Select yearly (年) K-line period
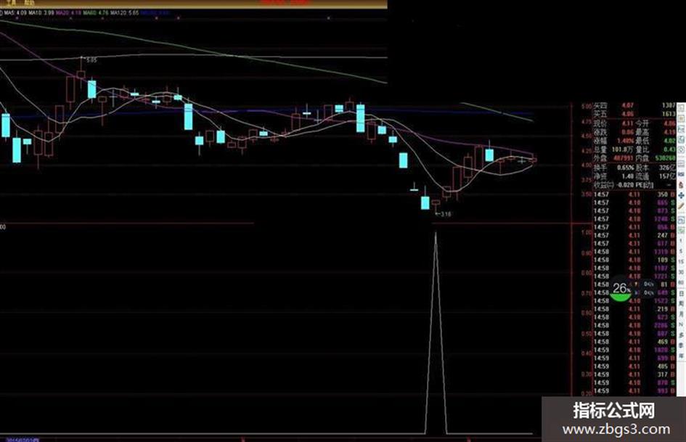 pyautogui.click(x=681, y=356)
